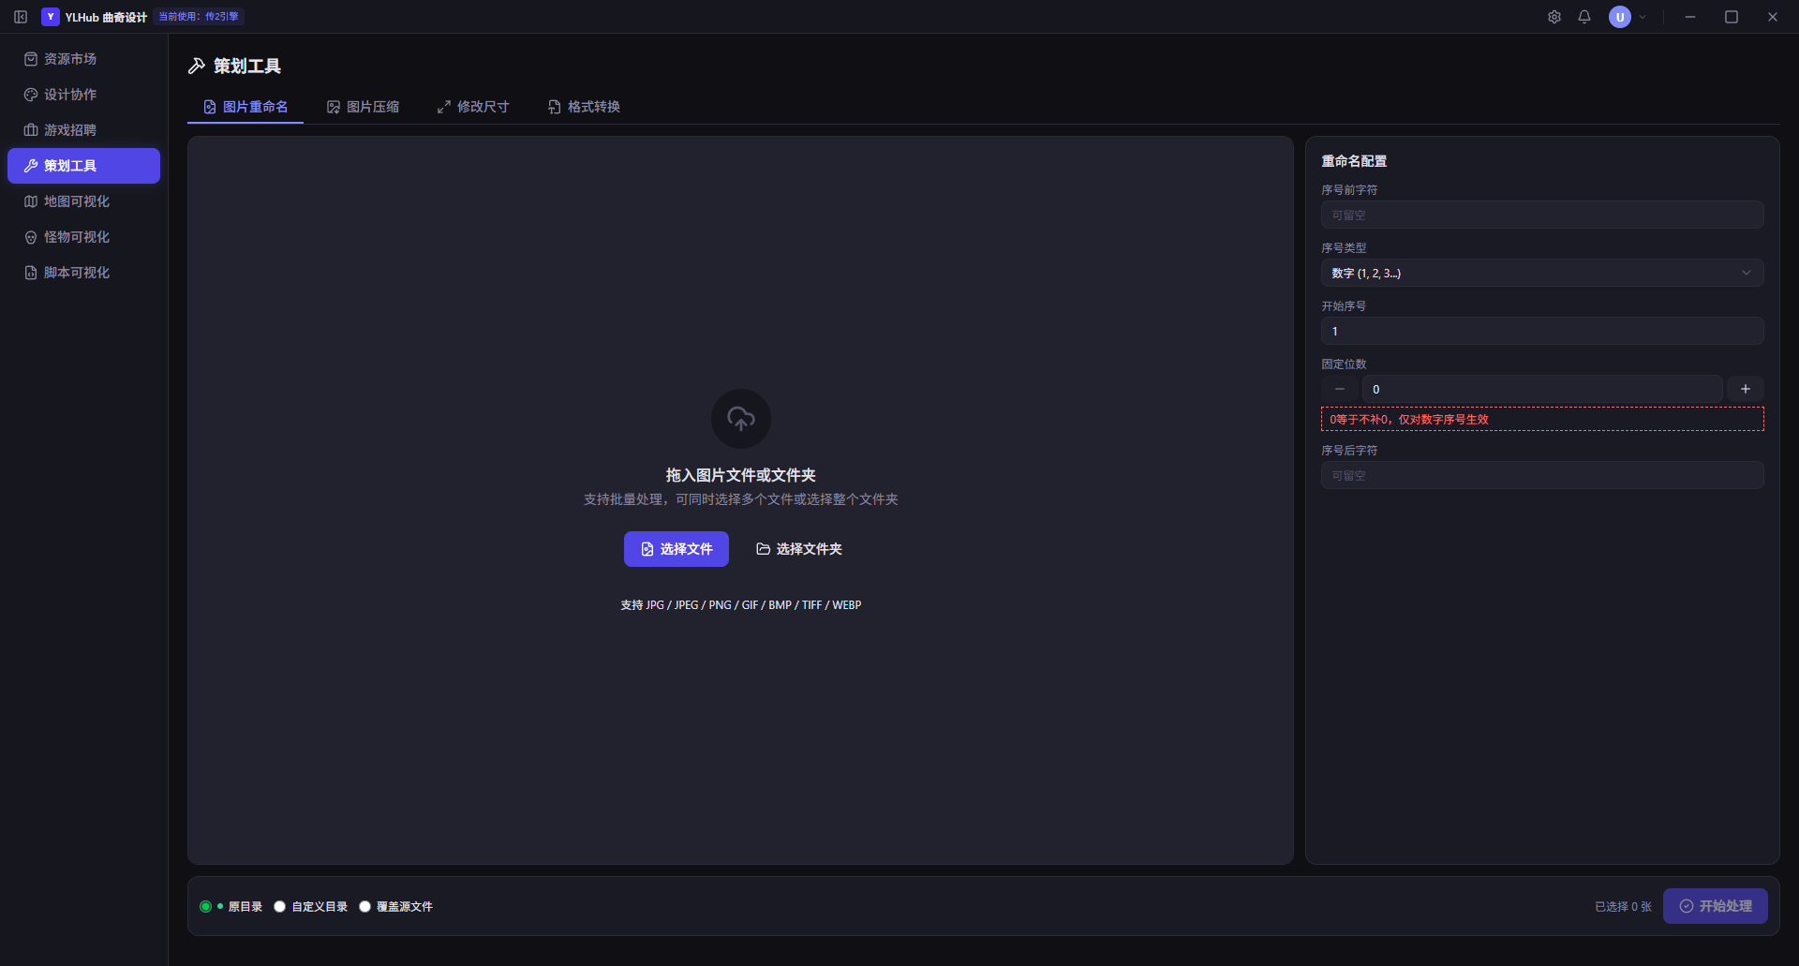This screenshot has height=966, width=1799.
Task: Open 怪物可视化 in sidebar
Action: point(83,237)
